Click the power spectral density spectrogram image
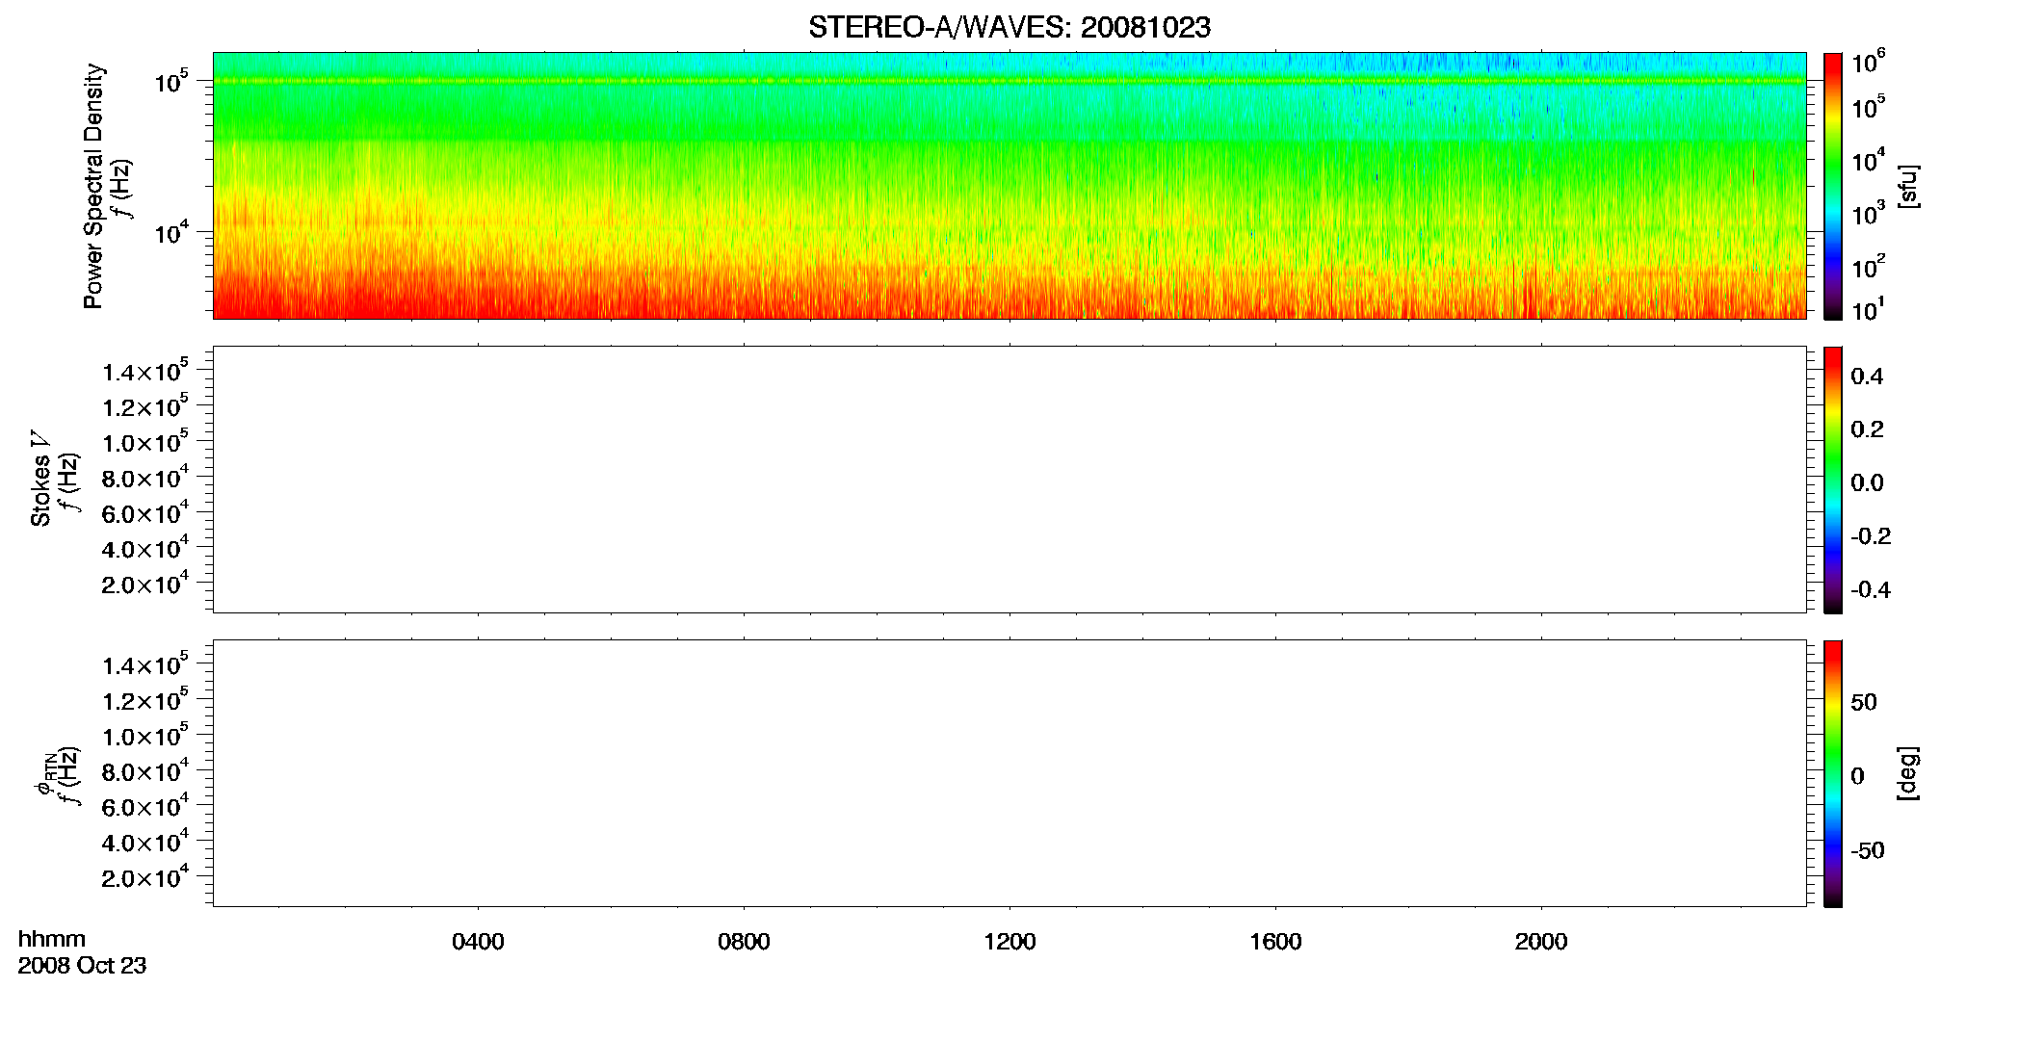The image size is (2019, 1040). [x=1009, y=185]
